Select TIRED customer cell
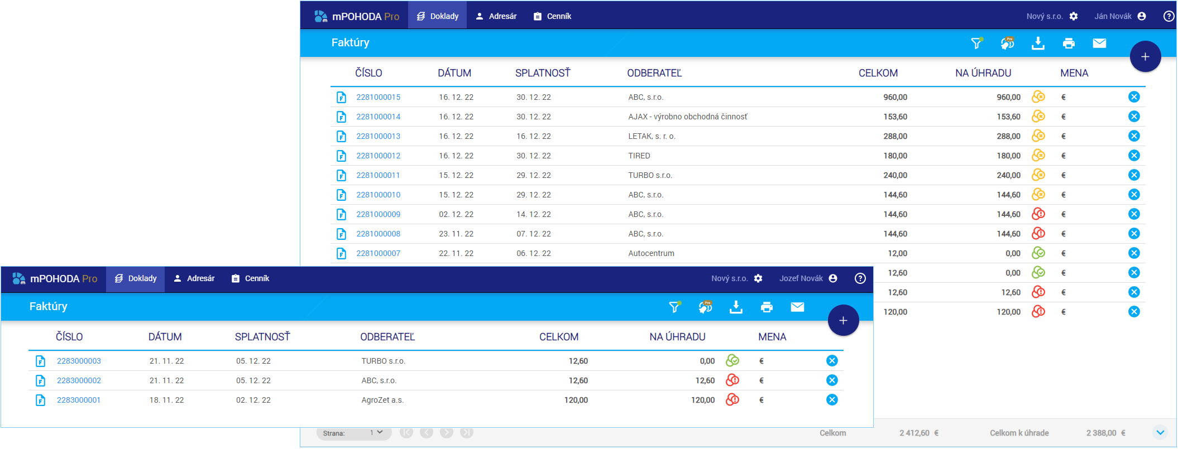The image size is (1178, 449). point(639,156)
